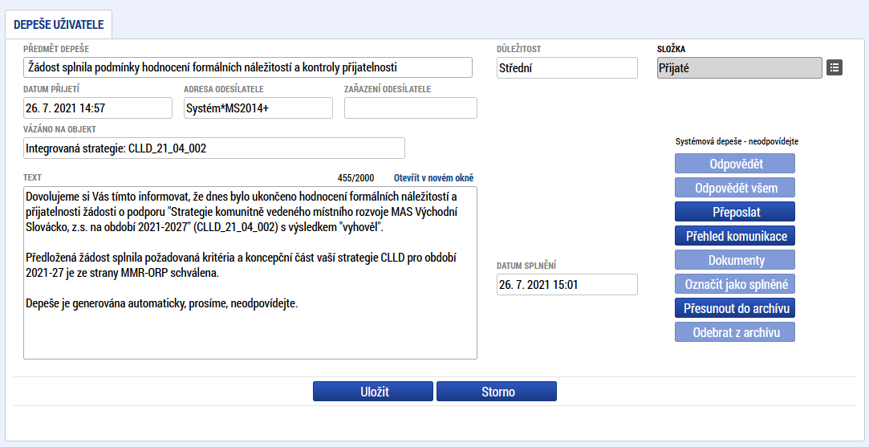869x447 pixels.
Task: Cancel with the Storno button
Action: click(x=497, y=391)
